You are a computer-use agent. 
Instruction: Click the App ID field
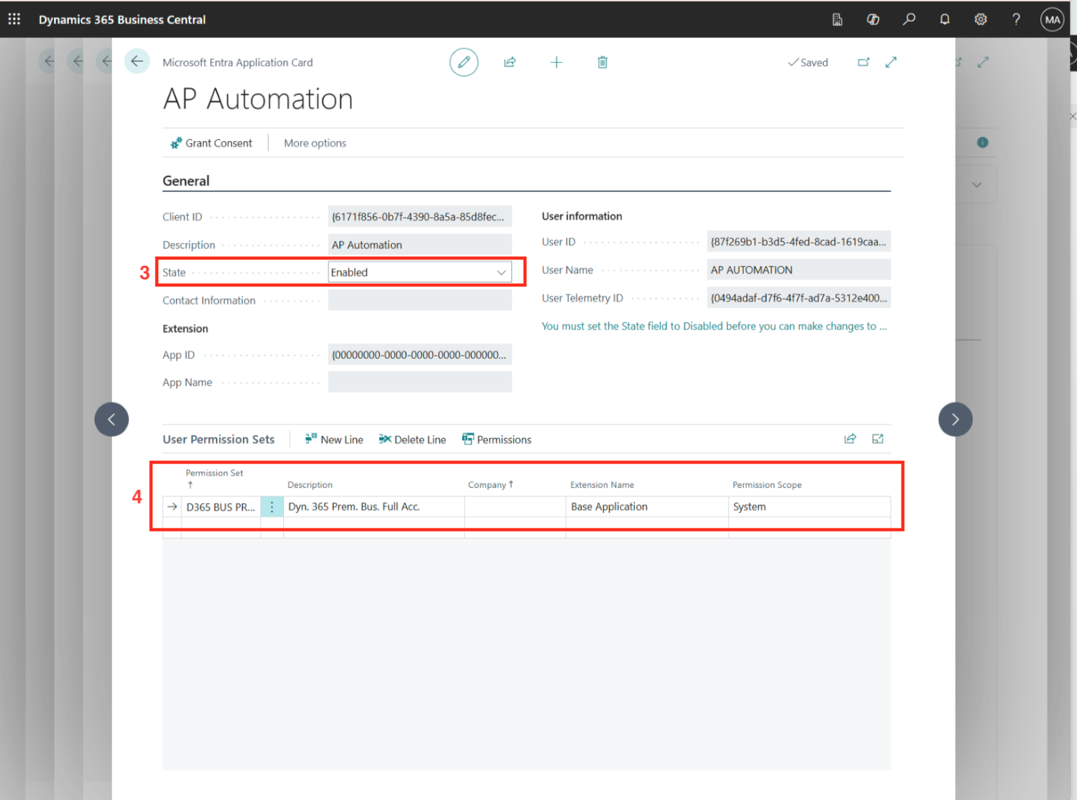pyautogui.click(x=420, y=354)
